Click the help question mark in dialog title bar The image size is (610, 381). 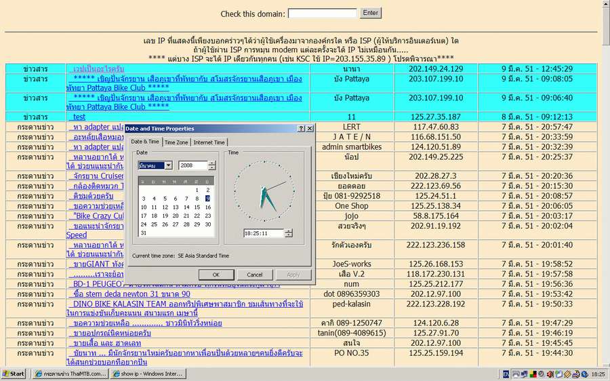(x=301, y=128)
